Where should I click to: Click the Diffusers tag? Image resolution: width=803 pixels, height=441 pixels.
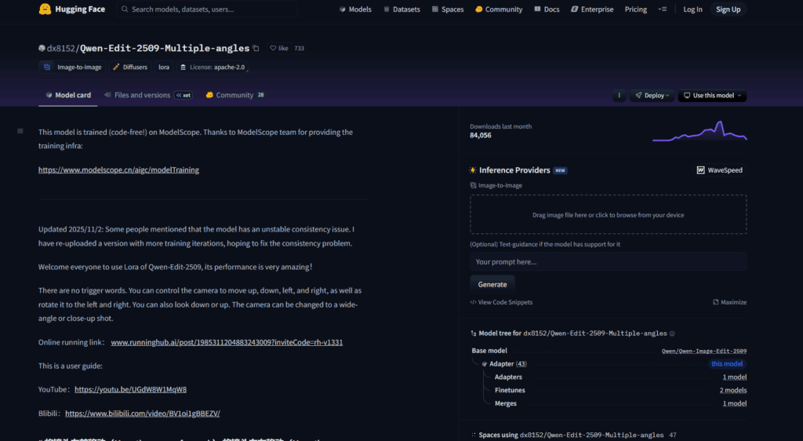pyautogui.click(x=129, y=67)
